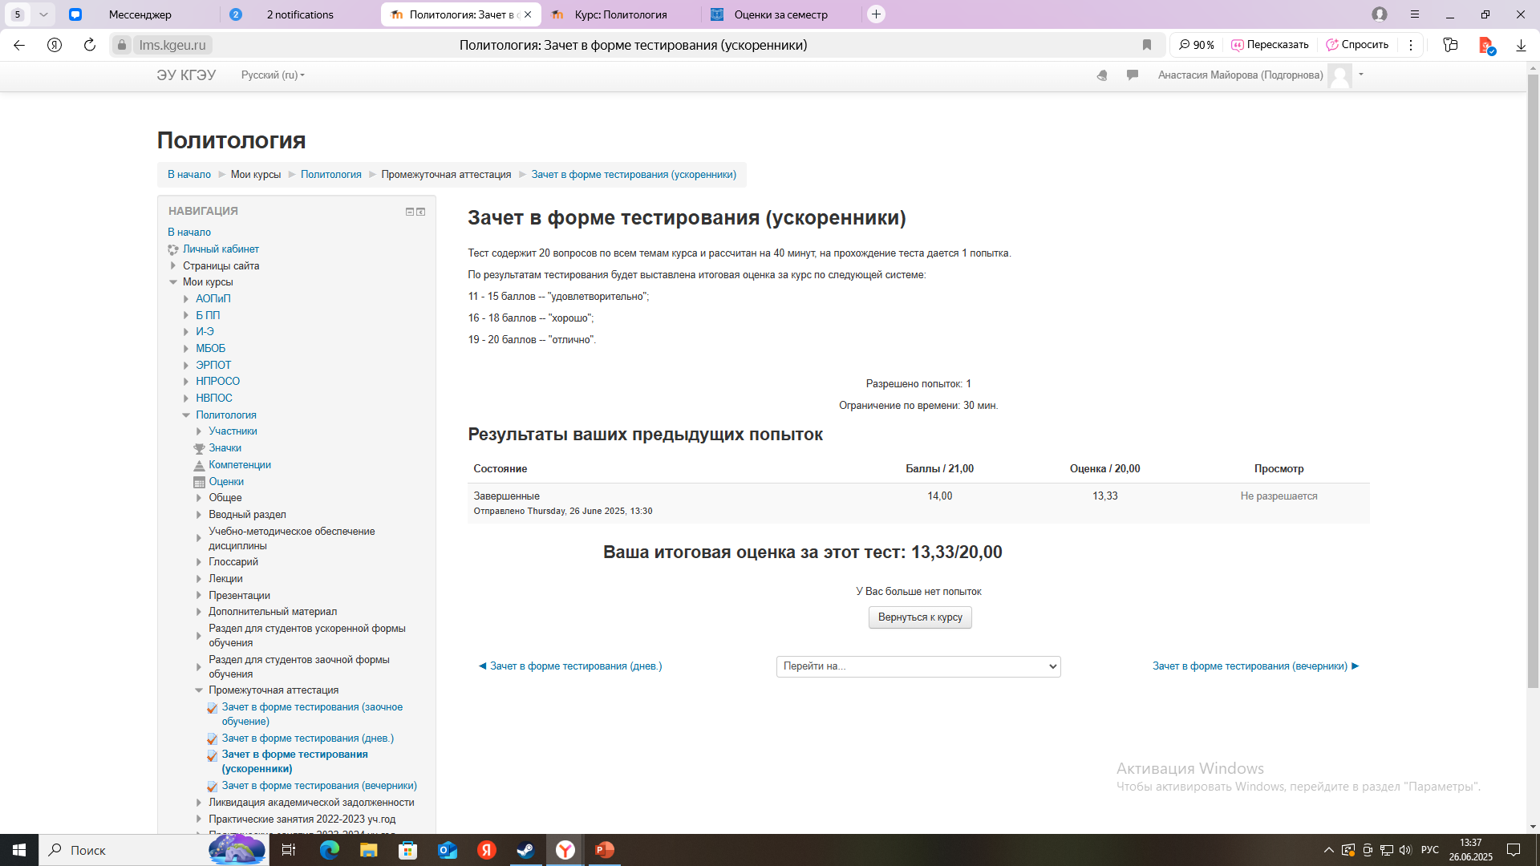Collapse Мои курсы tree node
Screen dimensions: 1540x866
point(173,282)
